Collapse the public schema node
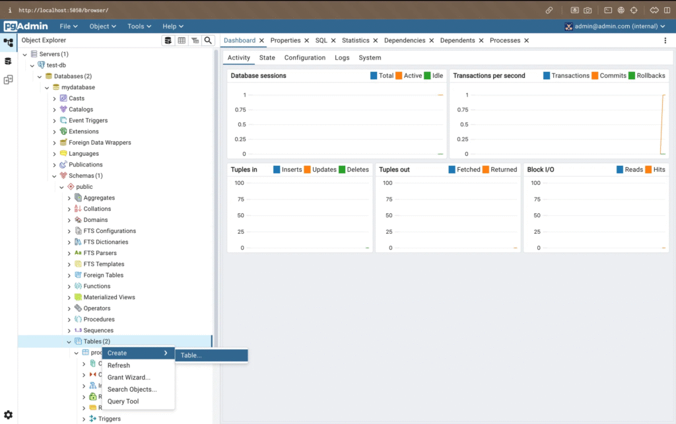The width and height of the screenshot is (676, 424). [x=61, y=187]
